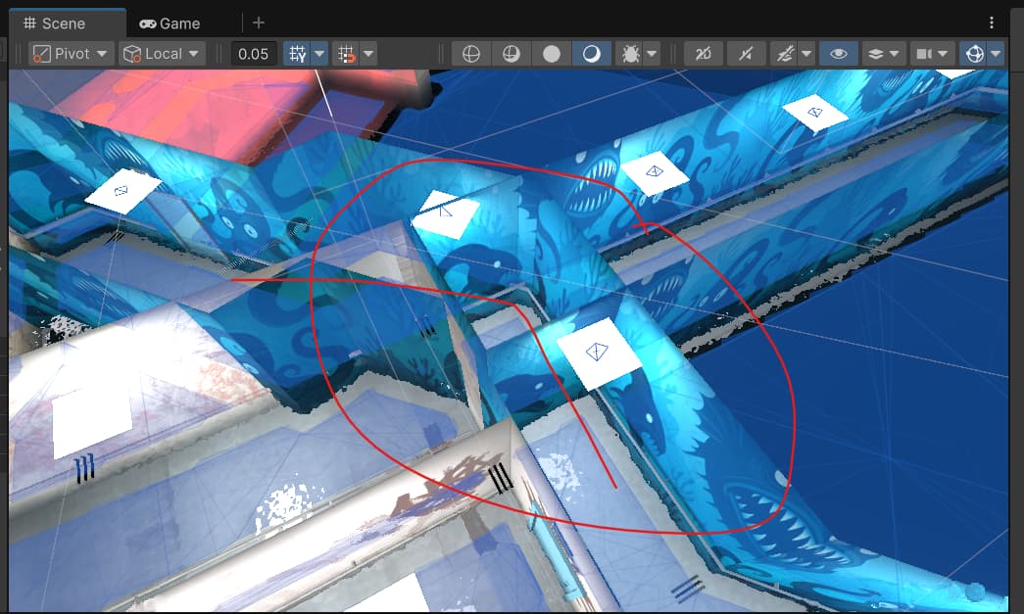Screen dimensions: 1024x614
Task: Toggle scene visibility eye icon
Action: [x=838, y=55]
